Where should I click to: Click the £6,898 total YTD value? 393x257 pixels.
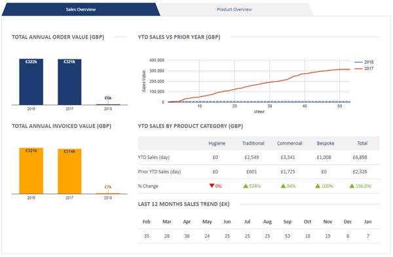tap(360, 157)
